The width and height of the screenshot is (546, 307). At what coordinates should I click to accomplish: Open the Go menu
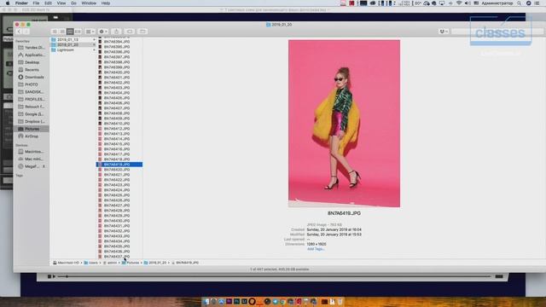(73, 3)
